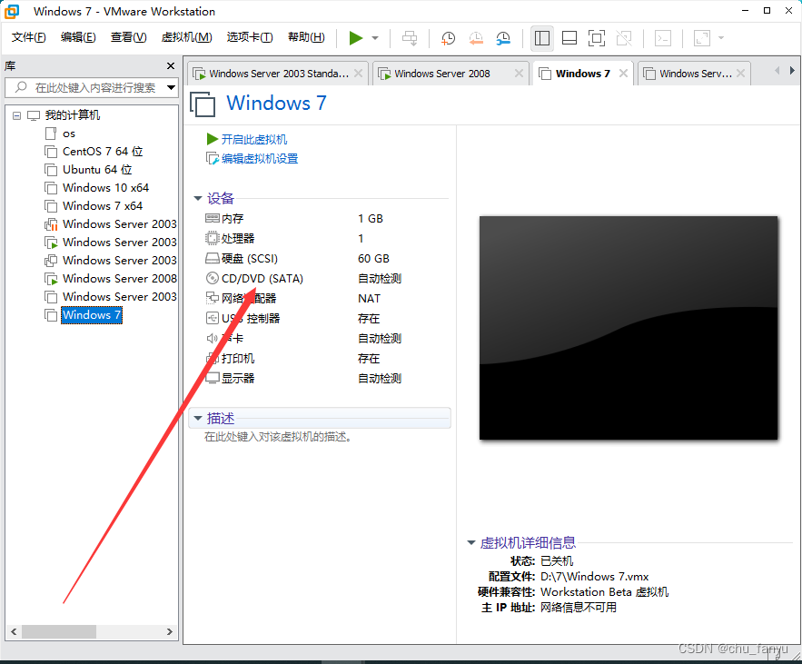Image resolution: width=802 pixels, height=664 pixels.
Task: Open the 帮助(H) menu
Action: point(306,37)
